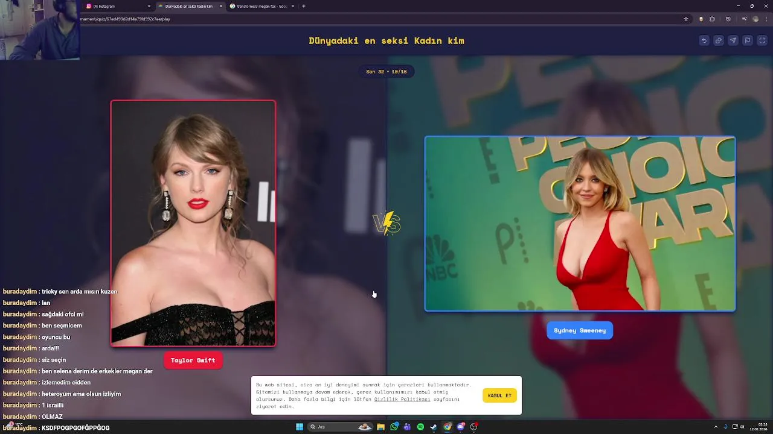
Task: Click the OBS icon in the taskbar
Action: click(x=474, y=427)
